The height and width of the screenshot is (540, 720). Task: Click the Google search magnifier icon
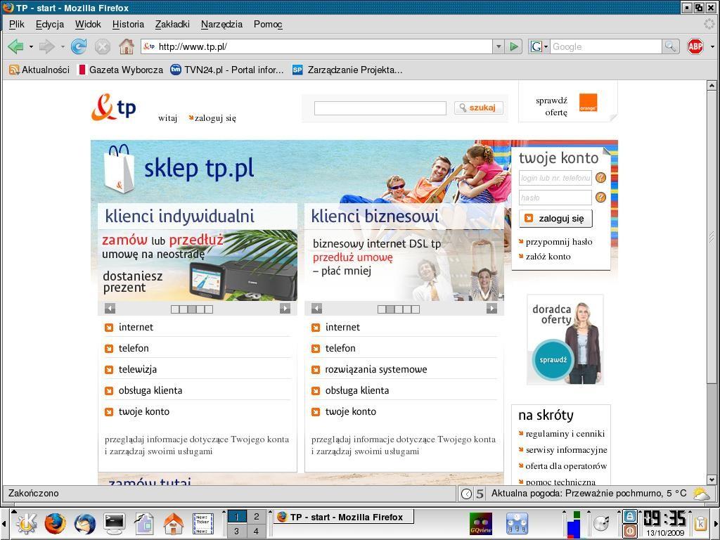click(x=670, y=46)
